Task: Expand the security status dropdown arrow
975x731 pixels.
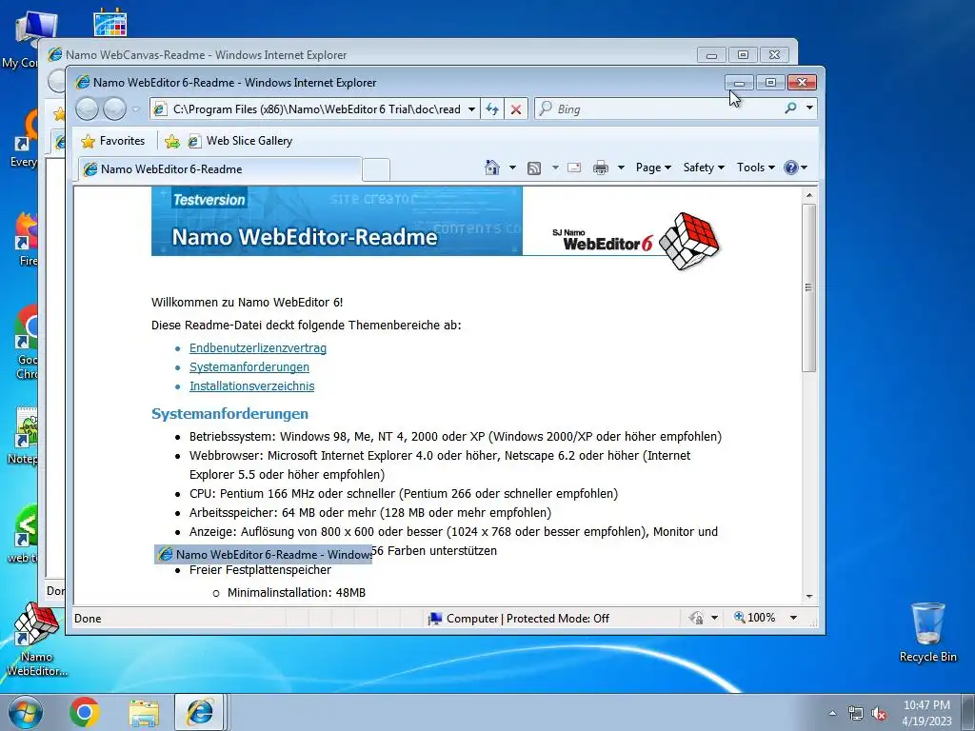Action: coord(714,618)
